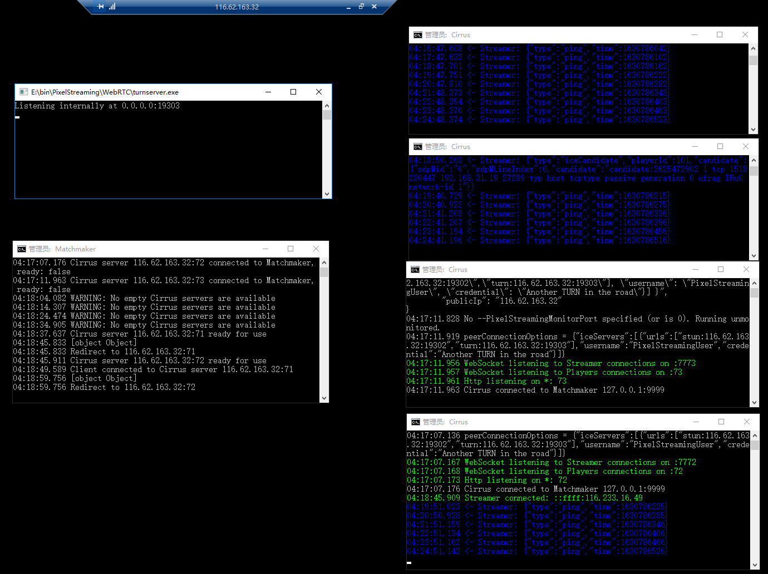Close the 116.62.163.32 remote session
The image size is (768, 574).
[374, 7]
